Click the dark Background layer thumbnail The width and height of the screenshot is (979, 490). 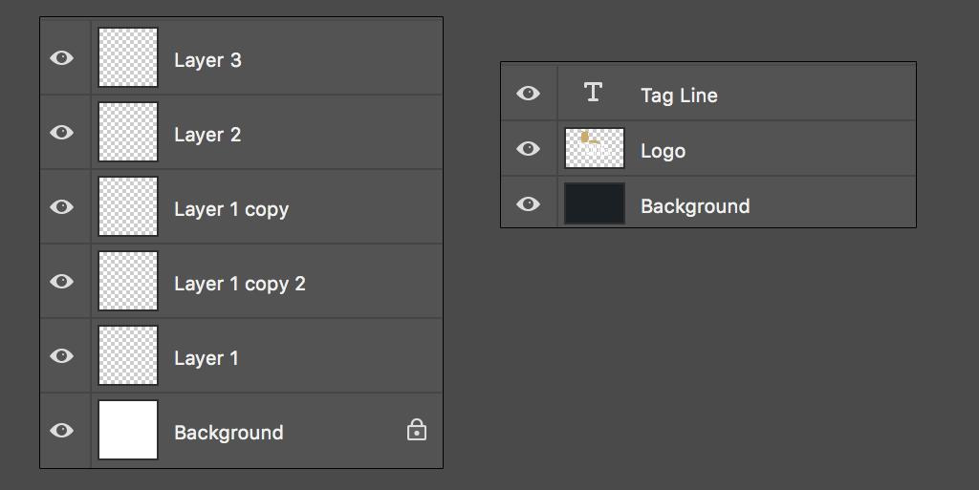click(x=595, y=204)
